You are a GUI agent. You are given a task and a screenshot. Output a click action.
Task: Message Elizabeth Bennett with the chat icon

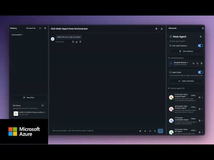(198, 64)
